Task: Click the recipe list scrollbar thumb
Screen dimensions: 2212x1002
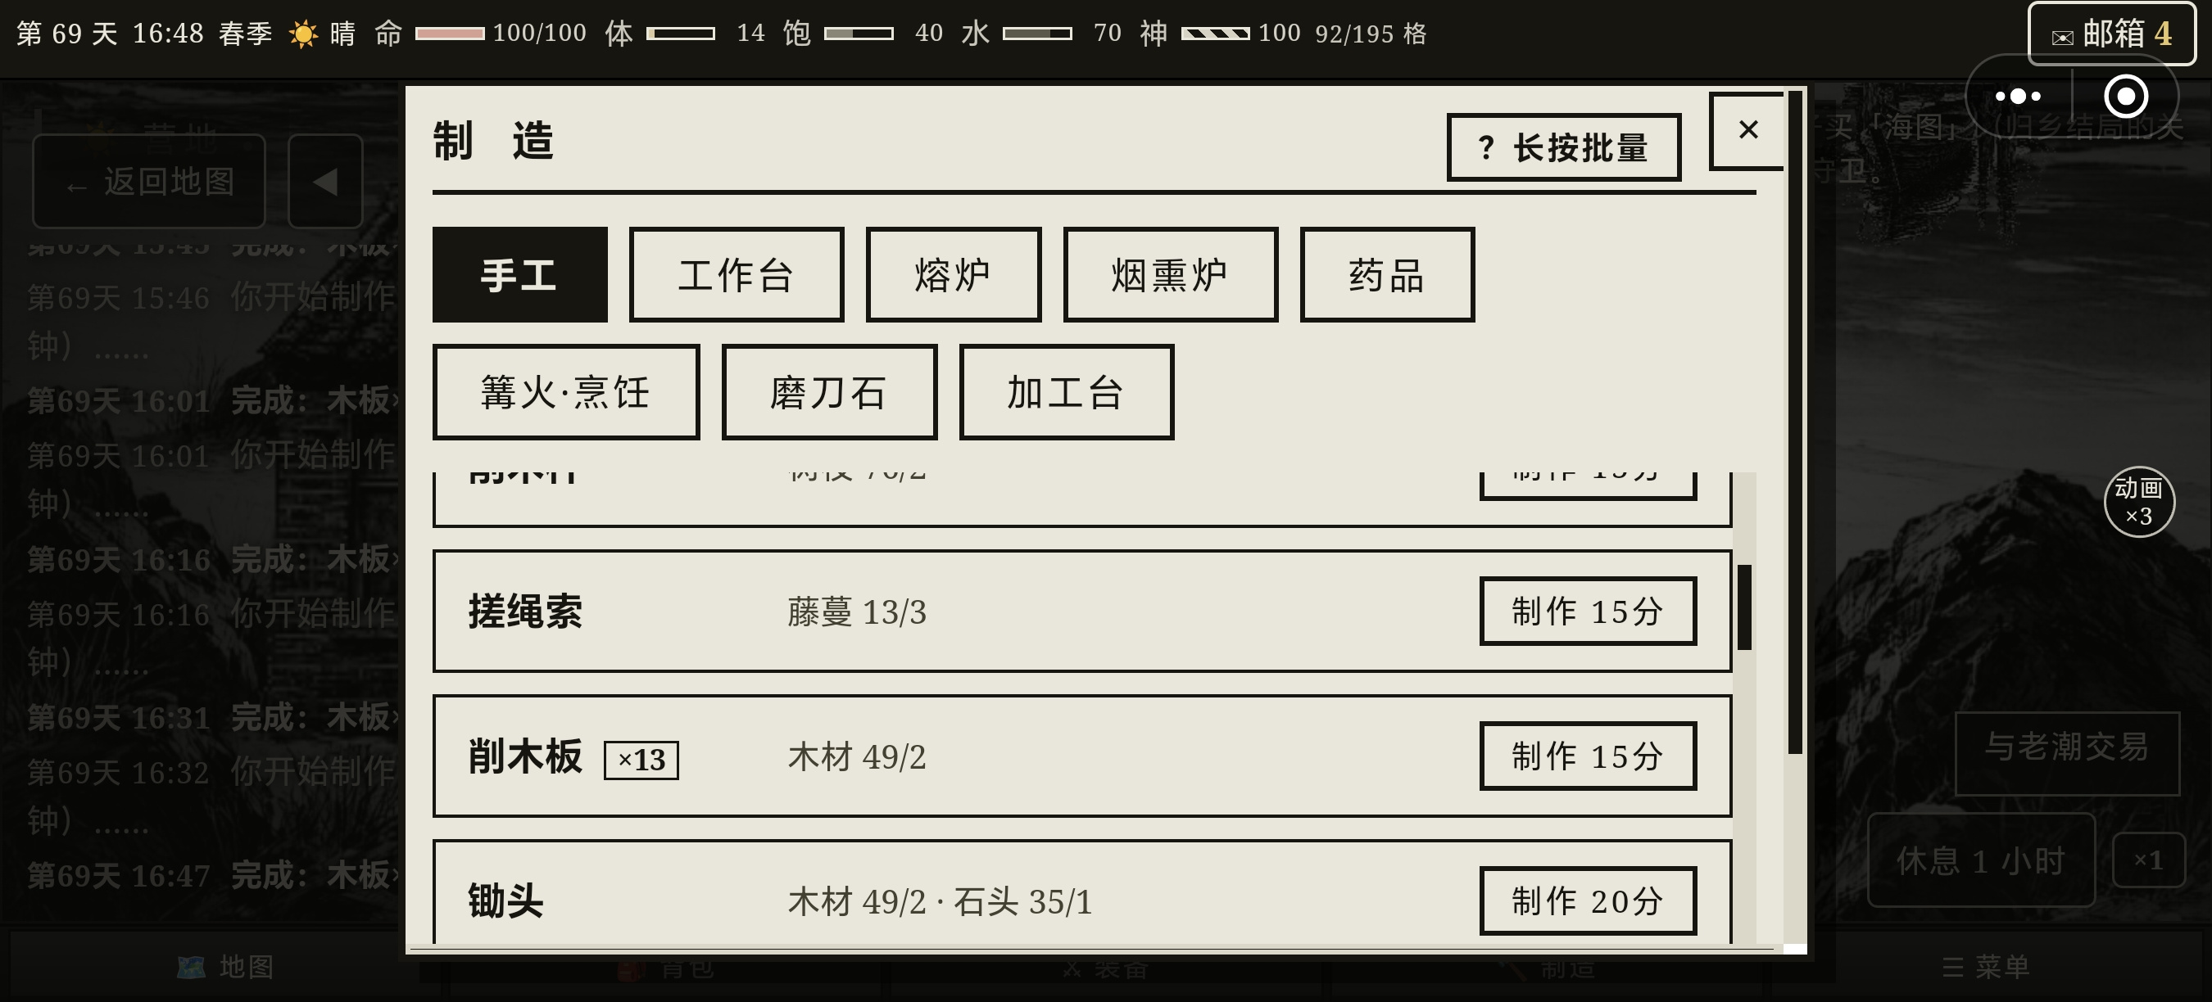Action: [x=1744, y=607]
